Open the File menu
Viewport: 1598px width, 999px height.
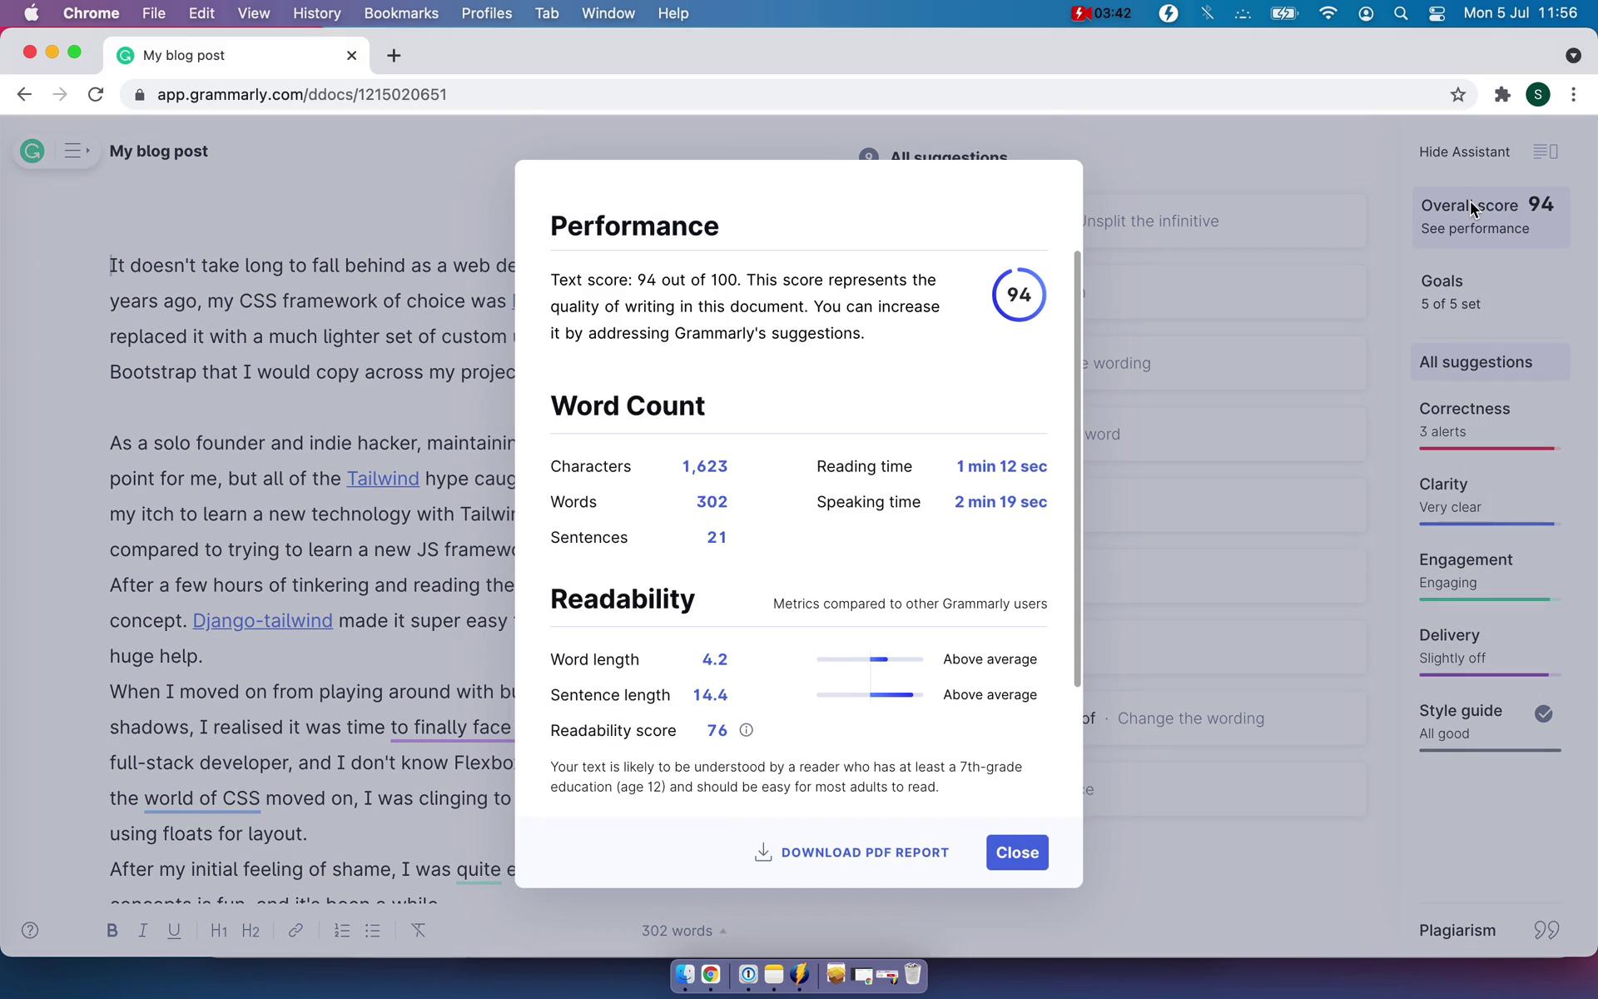(x=154, y=13)
